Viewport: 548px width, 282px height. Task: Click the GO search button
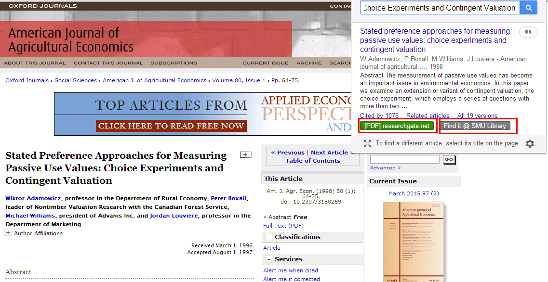click(449, 159)
